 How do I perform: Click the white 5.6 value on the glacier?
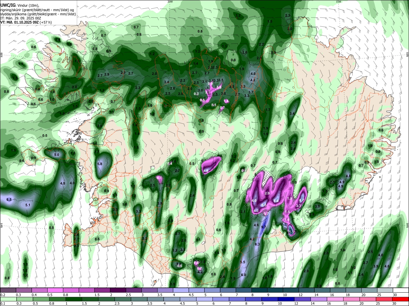tap(276, 201)
